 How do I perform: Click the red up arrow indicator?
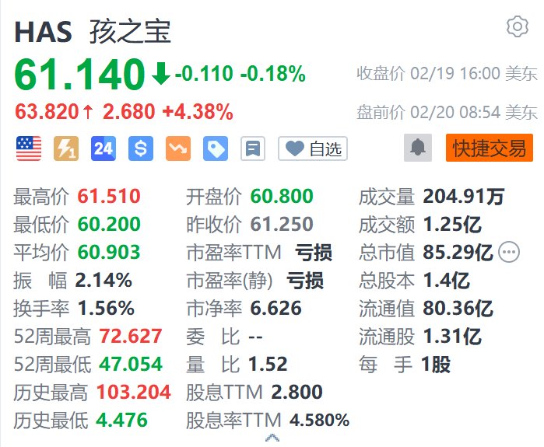pos(88,112)
